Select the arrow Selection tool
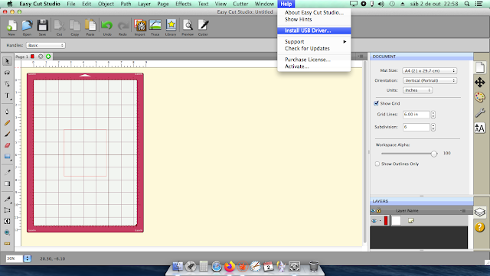The width and height of the screenshot is (490, 276). [7, 61]
